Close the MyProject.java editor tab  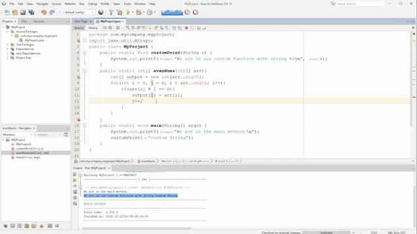[x=123, y=21]
